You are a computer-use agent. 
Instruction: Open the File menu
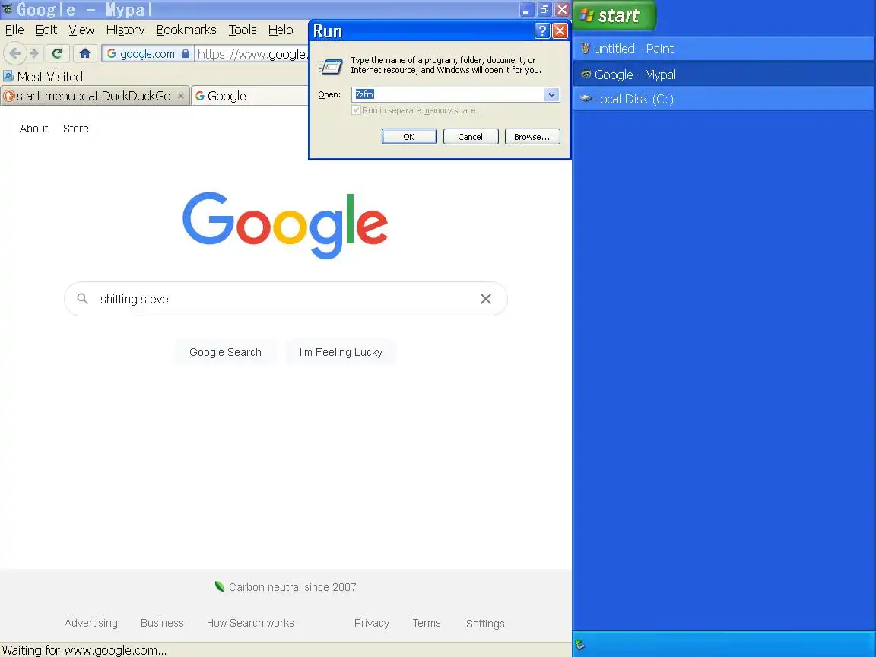tap(14, 30)
